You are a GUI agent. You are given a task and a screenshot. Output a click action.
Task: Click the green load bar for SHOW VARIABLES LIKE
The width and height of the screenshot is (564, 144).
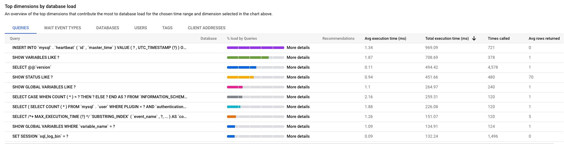pos(248,58)
